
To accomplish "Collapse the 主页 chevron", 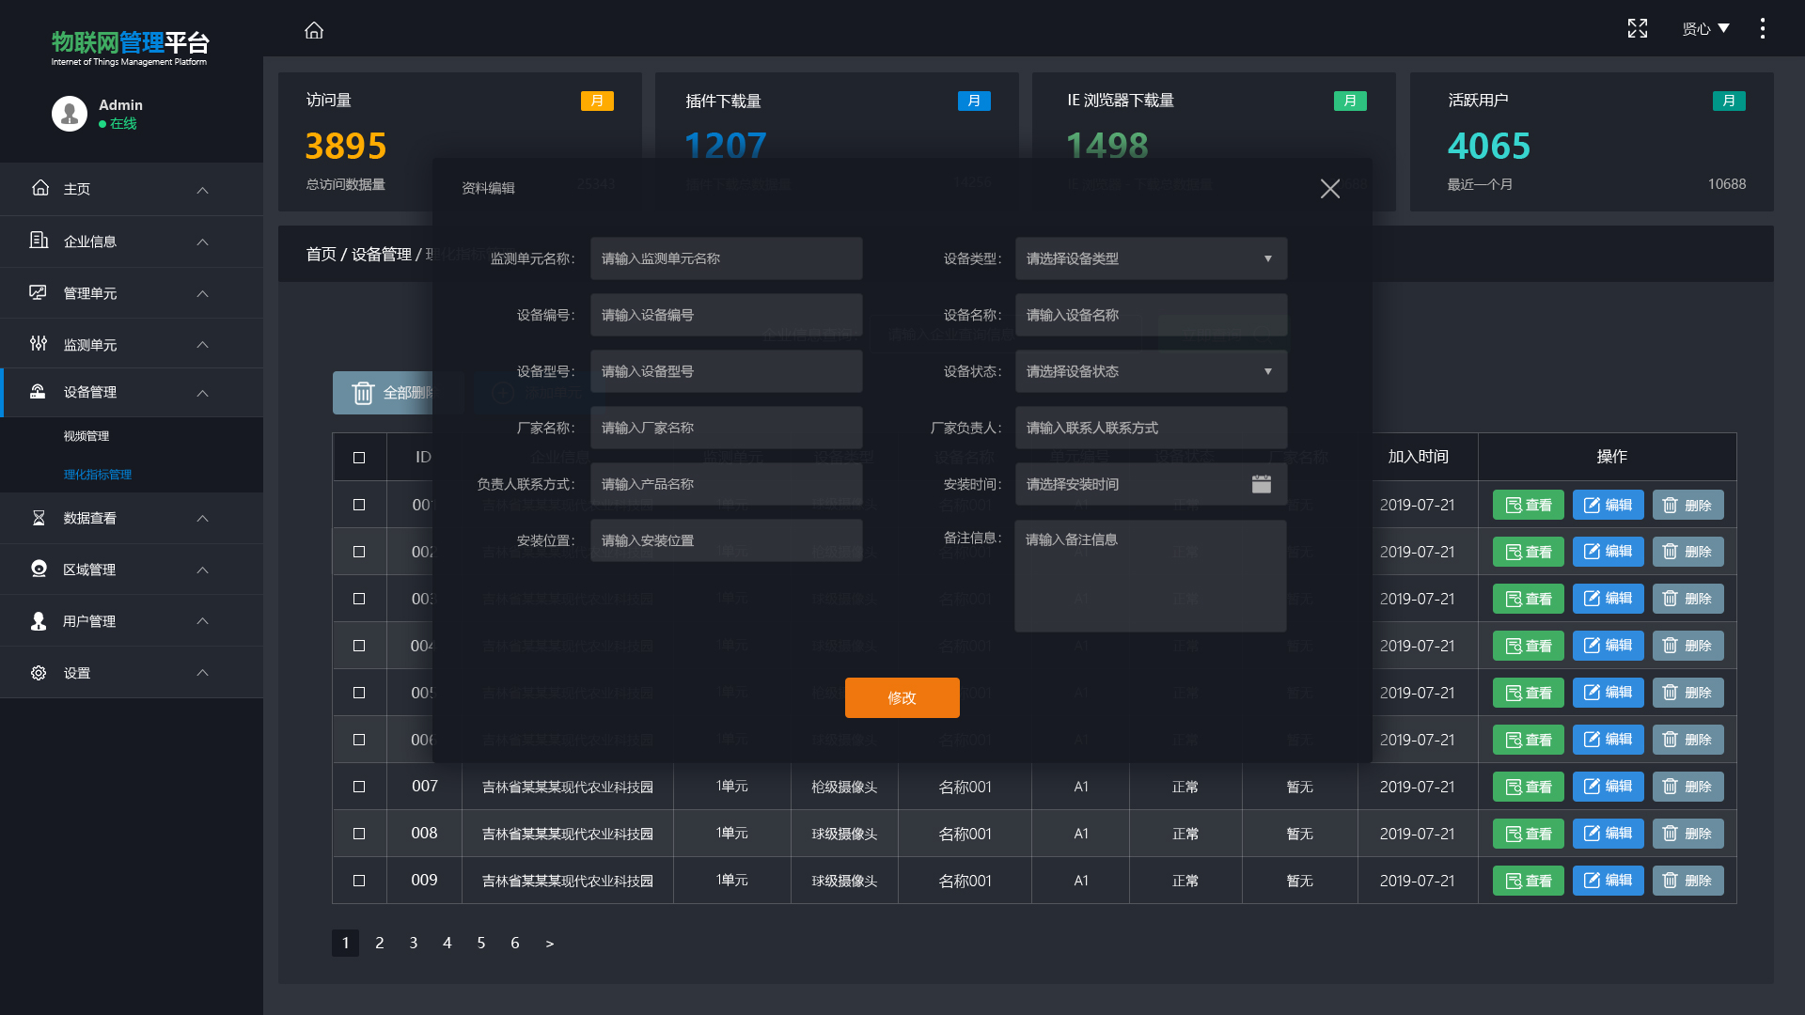I will (202, 190).
